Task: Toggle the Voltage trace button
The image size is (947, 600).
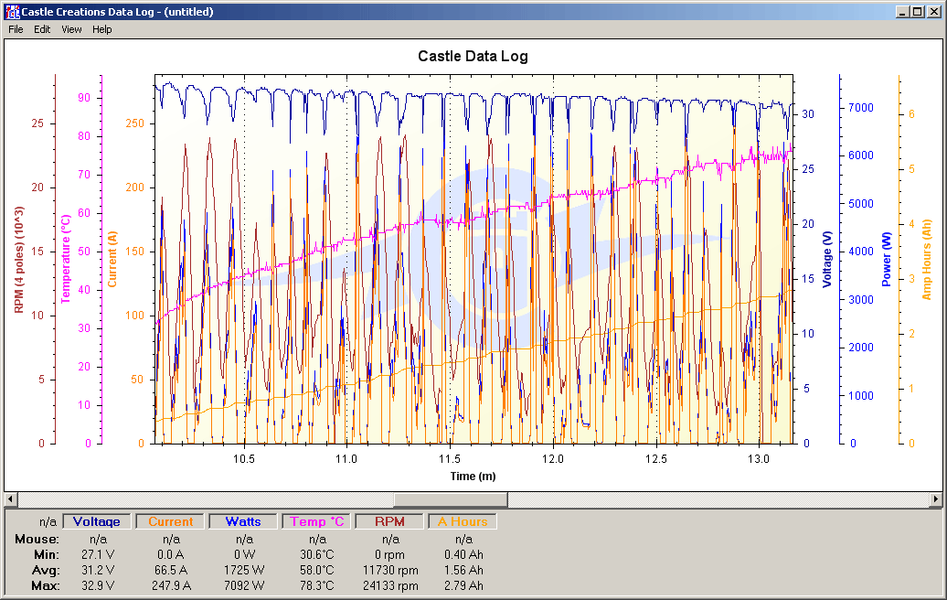Action: point(97,521)
